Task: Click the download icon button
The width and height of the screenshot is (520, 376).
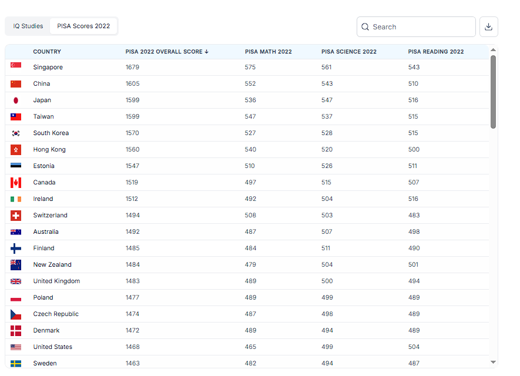Action: click(x=488, y=27)
